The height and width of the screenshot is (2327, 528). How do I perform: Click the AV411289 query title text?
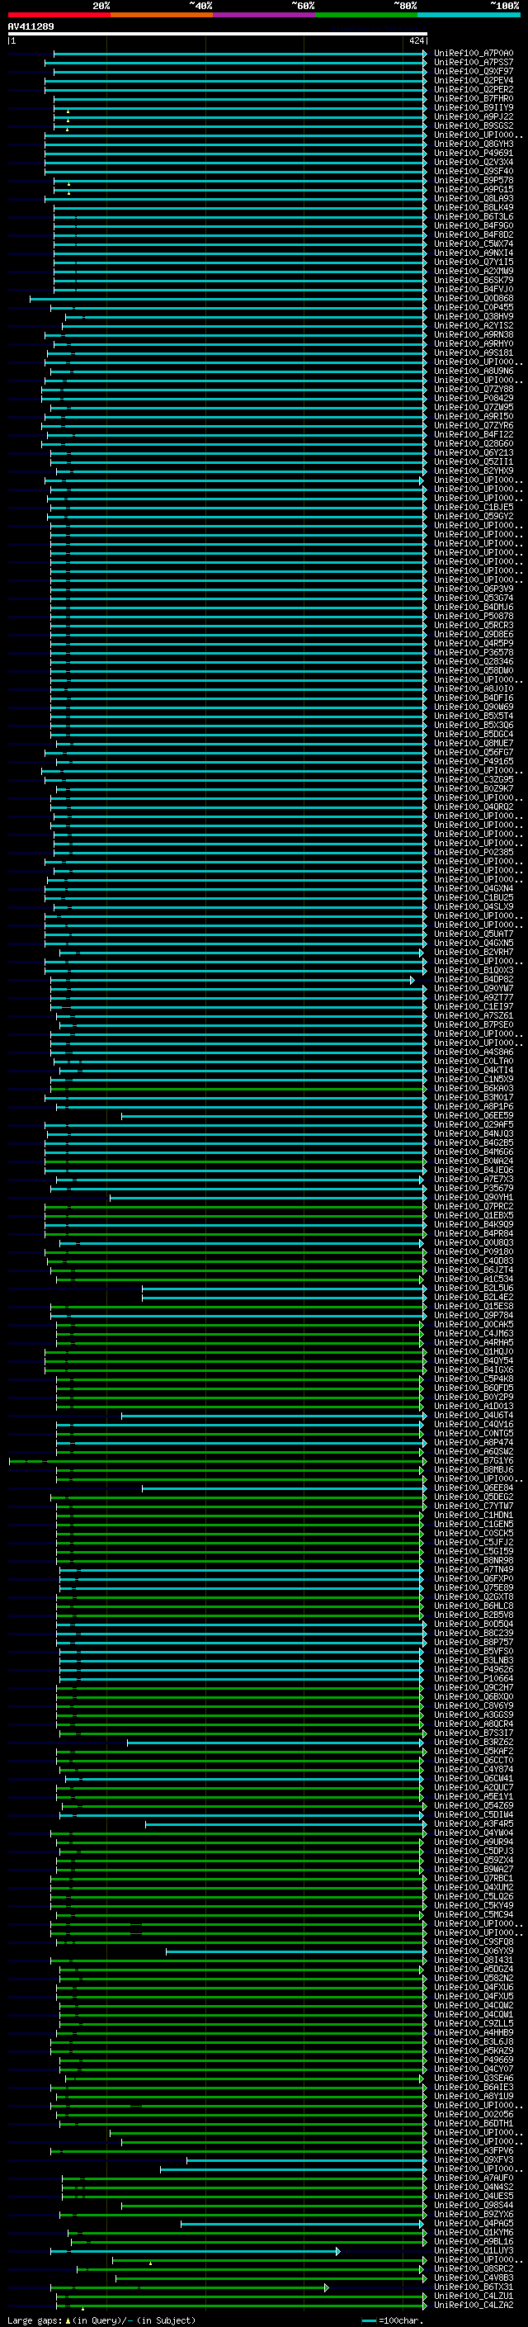click(x=31, y=26)
